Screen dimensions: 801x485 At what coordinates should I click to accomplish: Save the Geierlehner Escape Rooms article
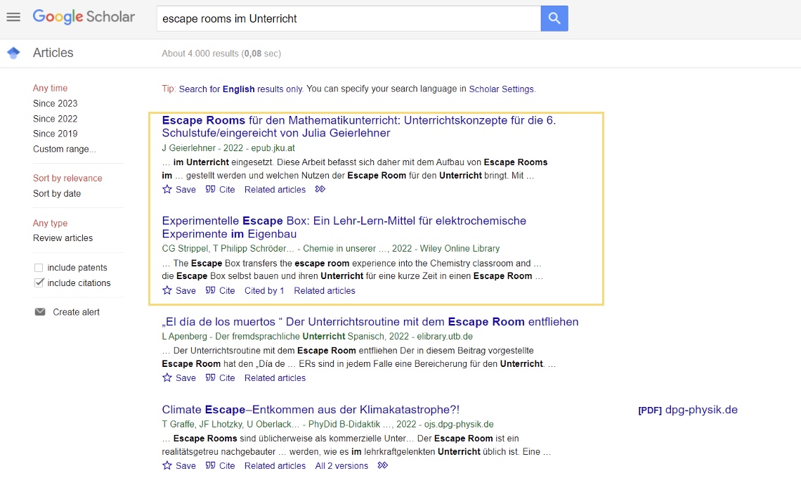(179, 190)
